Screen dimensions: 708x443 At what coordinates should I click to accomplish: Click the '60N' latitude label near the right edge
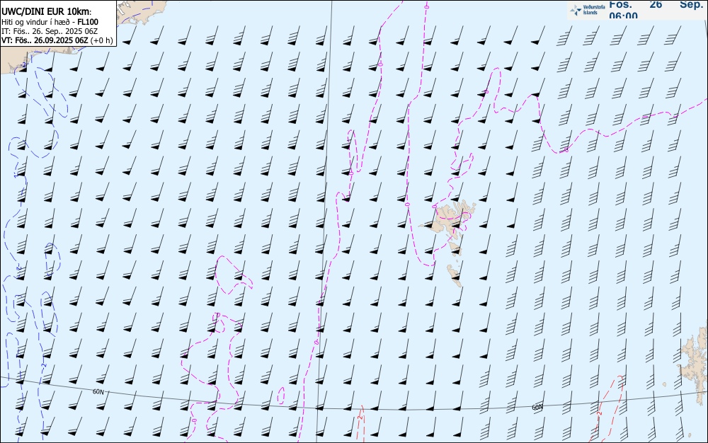tap(537, 408)
